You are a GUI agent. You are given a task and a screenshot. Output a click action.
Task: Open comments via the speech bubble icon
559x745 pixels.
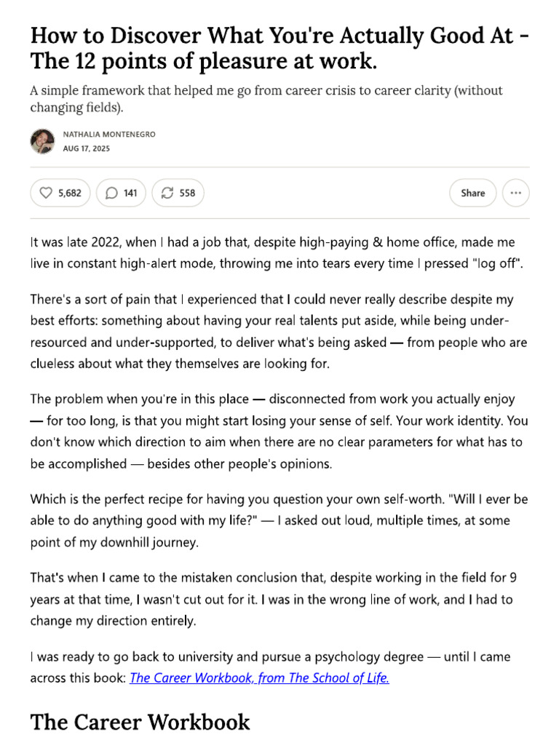click(111, 193)
